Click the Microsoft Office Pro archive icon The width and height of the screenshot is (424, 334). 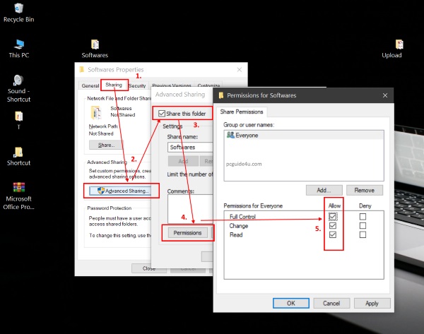[19, 189]
